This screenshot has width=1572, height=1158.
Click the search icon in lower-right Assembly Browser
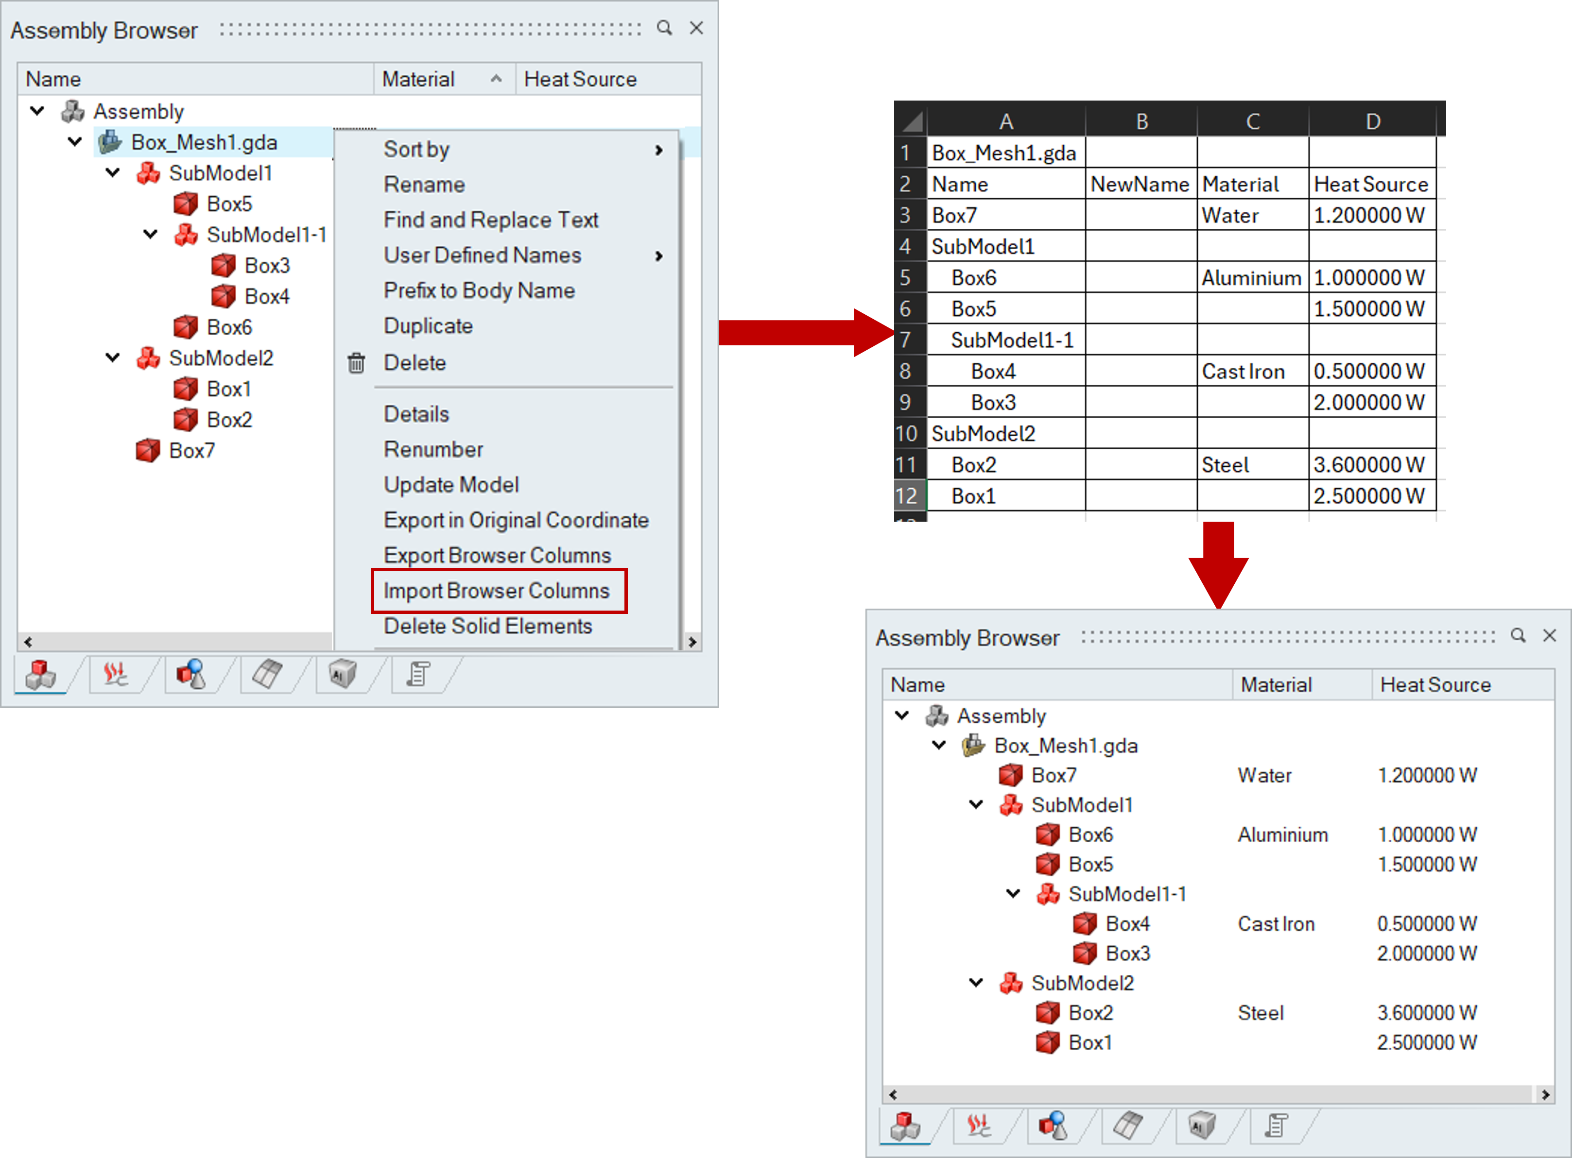point(1518,636)
